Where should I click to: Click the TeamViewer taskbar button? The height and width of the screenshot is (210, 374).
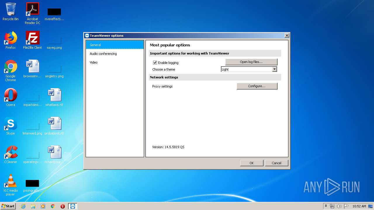[x=73, y=206]
